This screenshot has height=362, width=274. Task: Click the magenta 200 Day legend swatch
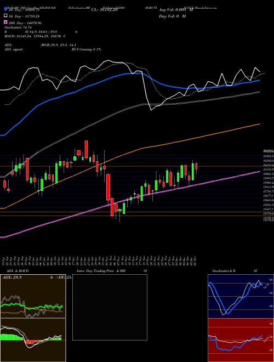point(6,22)
